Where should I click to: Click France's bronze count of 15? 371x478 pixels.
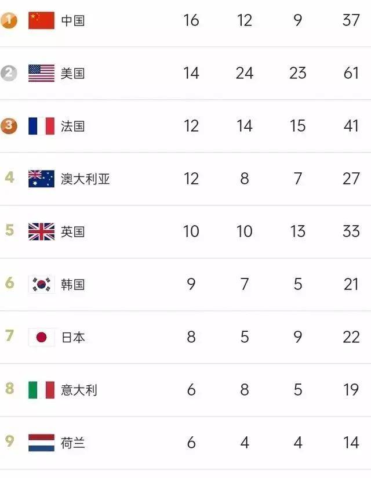pos(297,126)
